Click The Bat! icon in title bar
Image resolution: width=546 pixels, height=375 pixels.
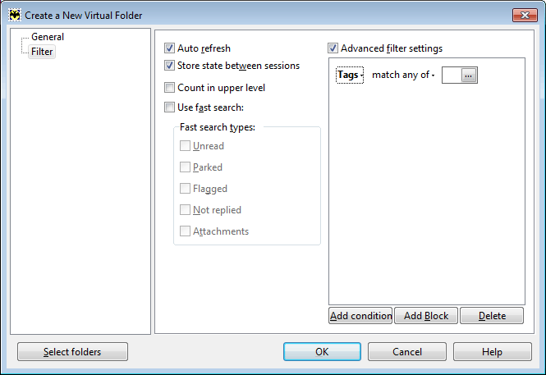[15, 15]
